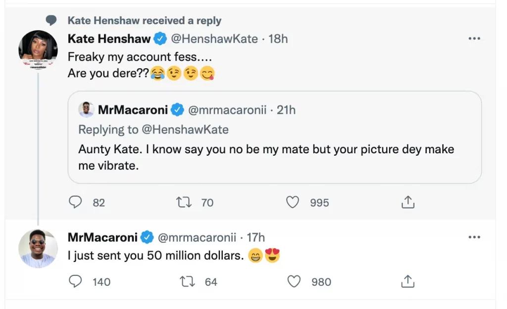Open more options on Kate Henshaw's tweet

pyautogui.click(x=474, y=39)
